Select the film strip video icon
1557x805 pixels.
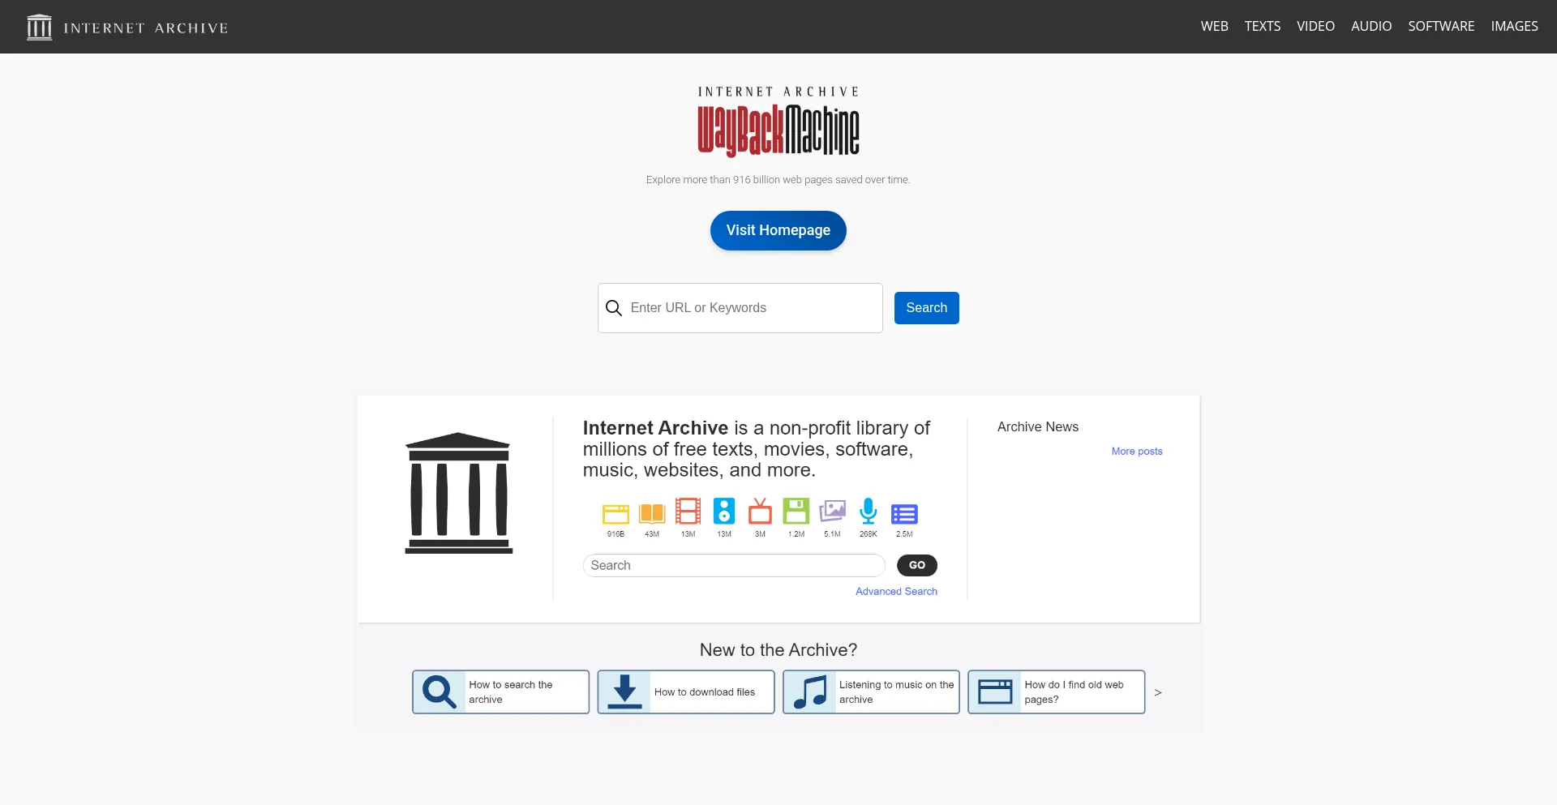pyautogui.click(x=688, y=512)
